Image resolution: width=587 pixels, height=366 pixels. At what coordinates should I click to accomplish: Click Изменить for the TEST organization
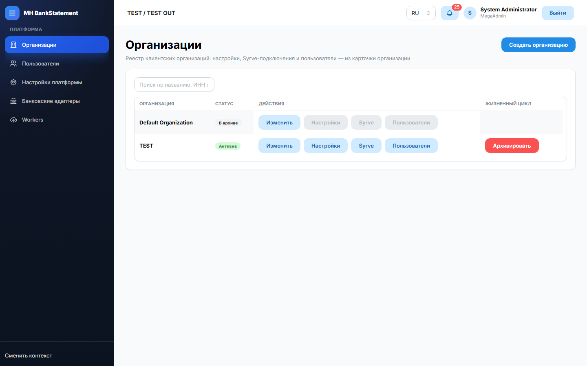[279, 146]
